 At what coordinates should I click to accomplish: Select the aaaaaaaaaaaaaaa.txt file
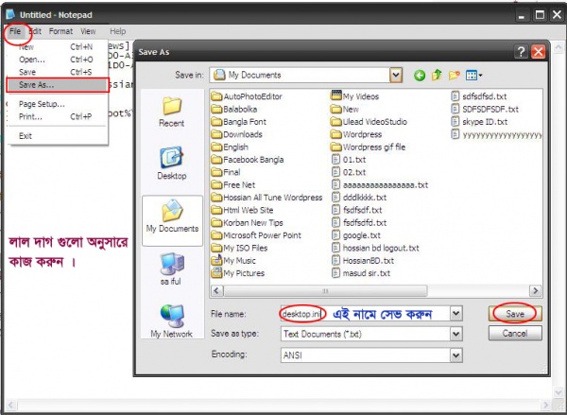380,185
